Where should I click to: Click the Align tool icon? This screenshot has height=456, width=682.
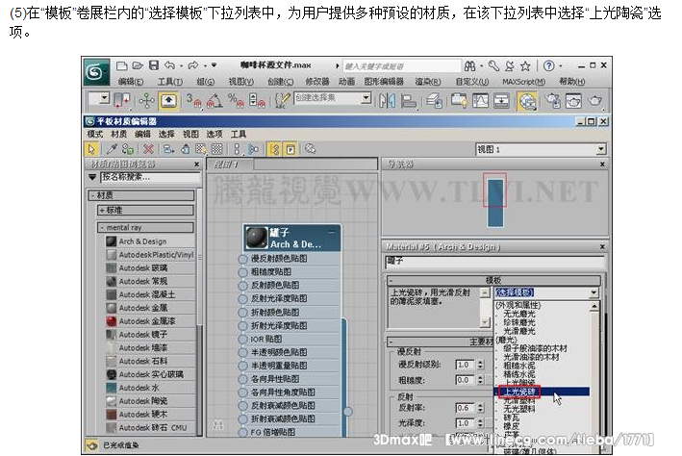coord(409,101)
